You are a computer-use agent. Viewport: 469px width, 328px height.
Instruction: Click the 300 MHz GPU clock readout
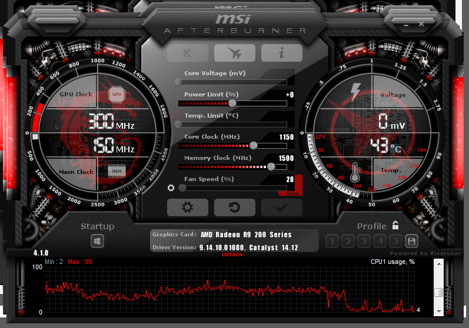click(x=111, y=122)
